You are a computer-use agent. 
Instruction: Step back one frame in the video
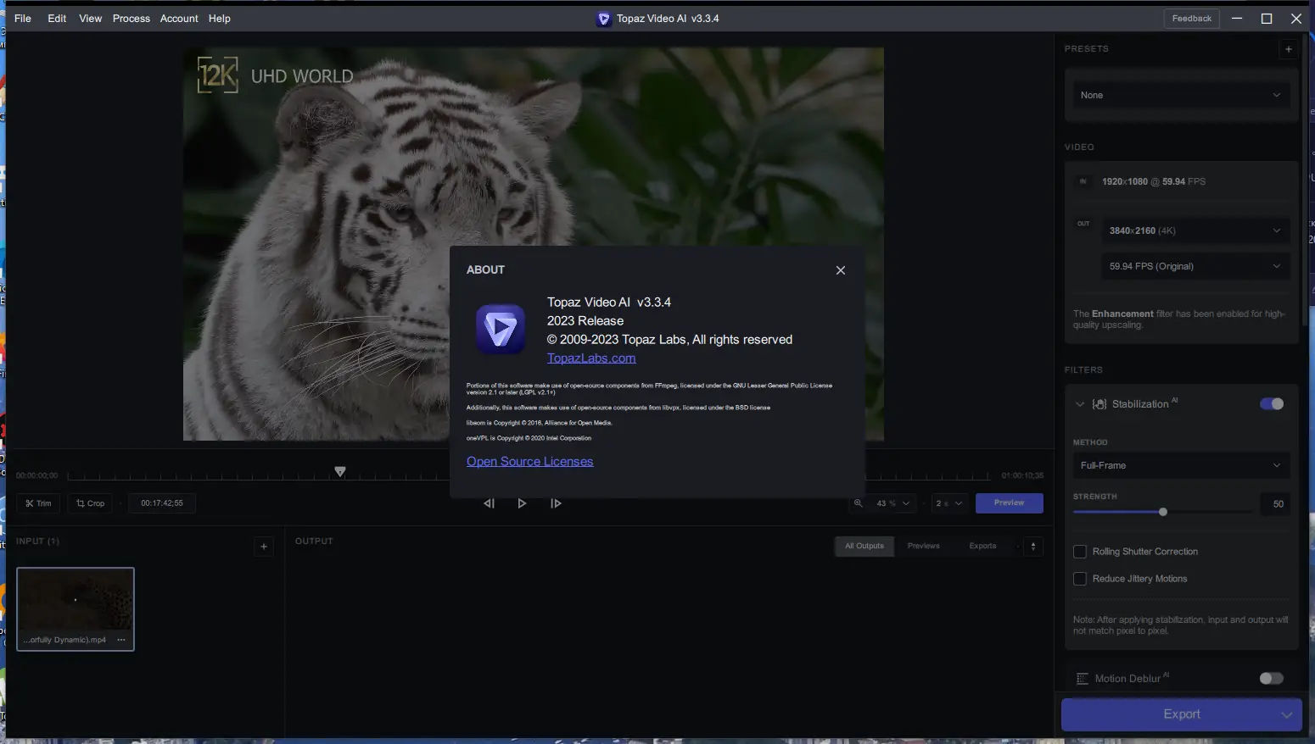coord(489,502)
